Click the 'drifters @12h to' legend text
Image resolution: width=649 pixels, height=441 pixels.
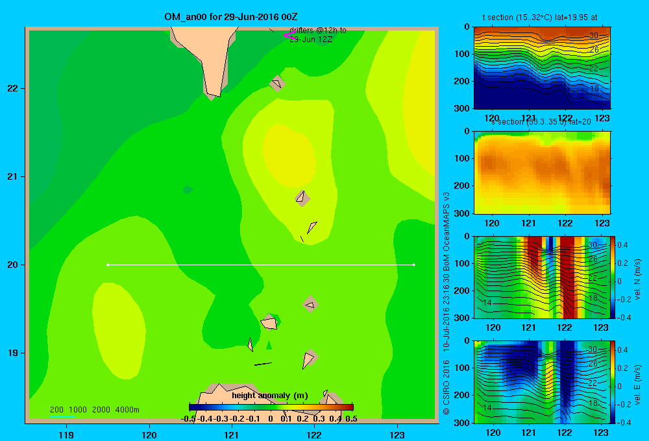coord(318,30)
